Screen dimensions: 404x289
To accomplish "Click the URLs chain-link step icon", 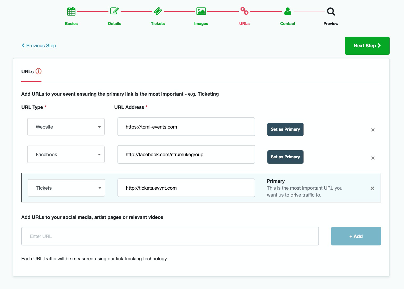I will [244, 11].
